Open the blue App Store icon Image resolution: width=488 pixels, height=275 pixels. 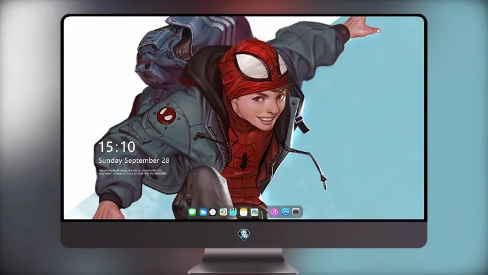click(286, 212)
